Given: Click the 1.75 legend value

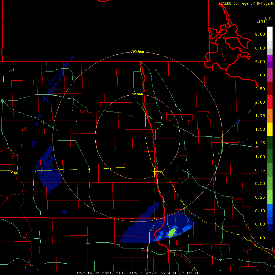Looking at the screenshot, I should tap(260, 116).
